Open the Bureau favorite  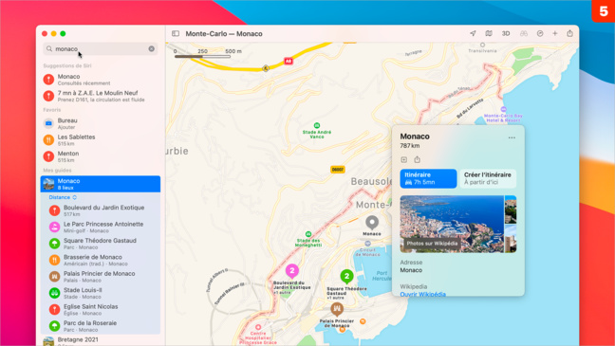coord(101,123)
